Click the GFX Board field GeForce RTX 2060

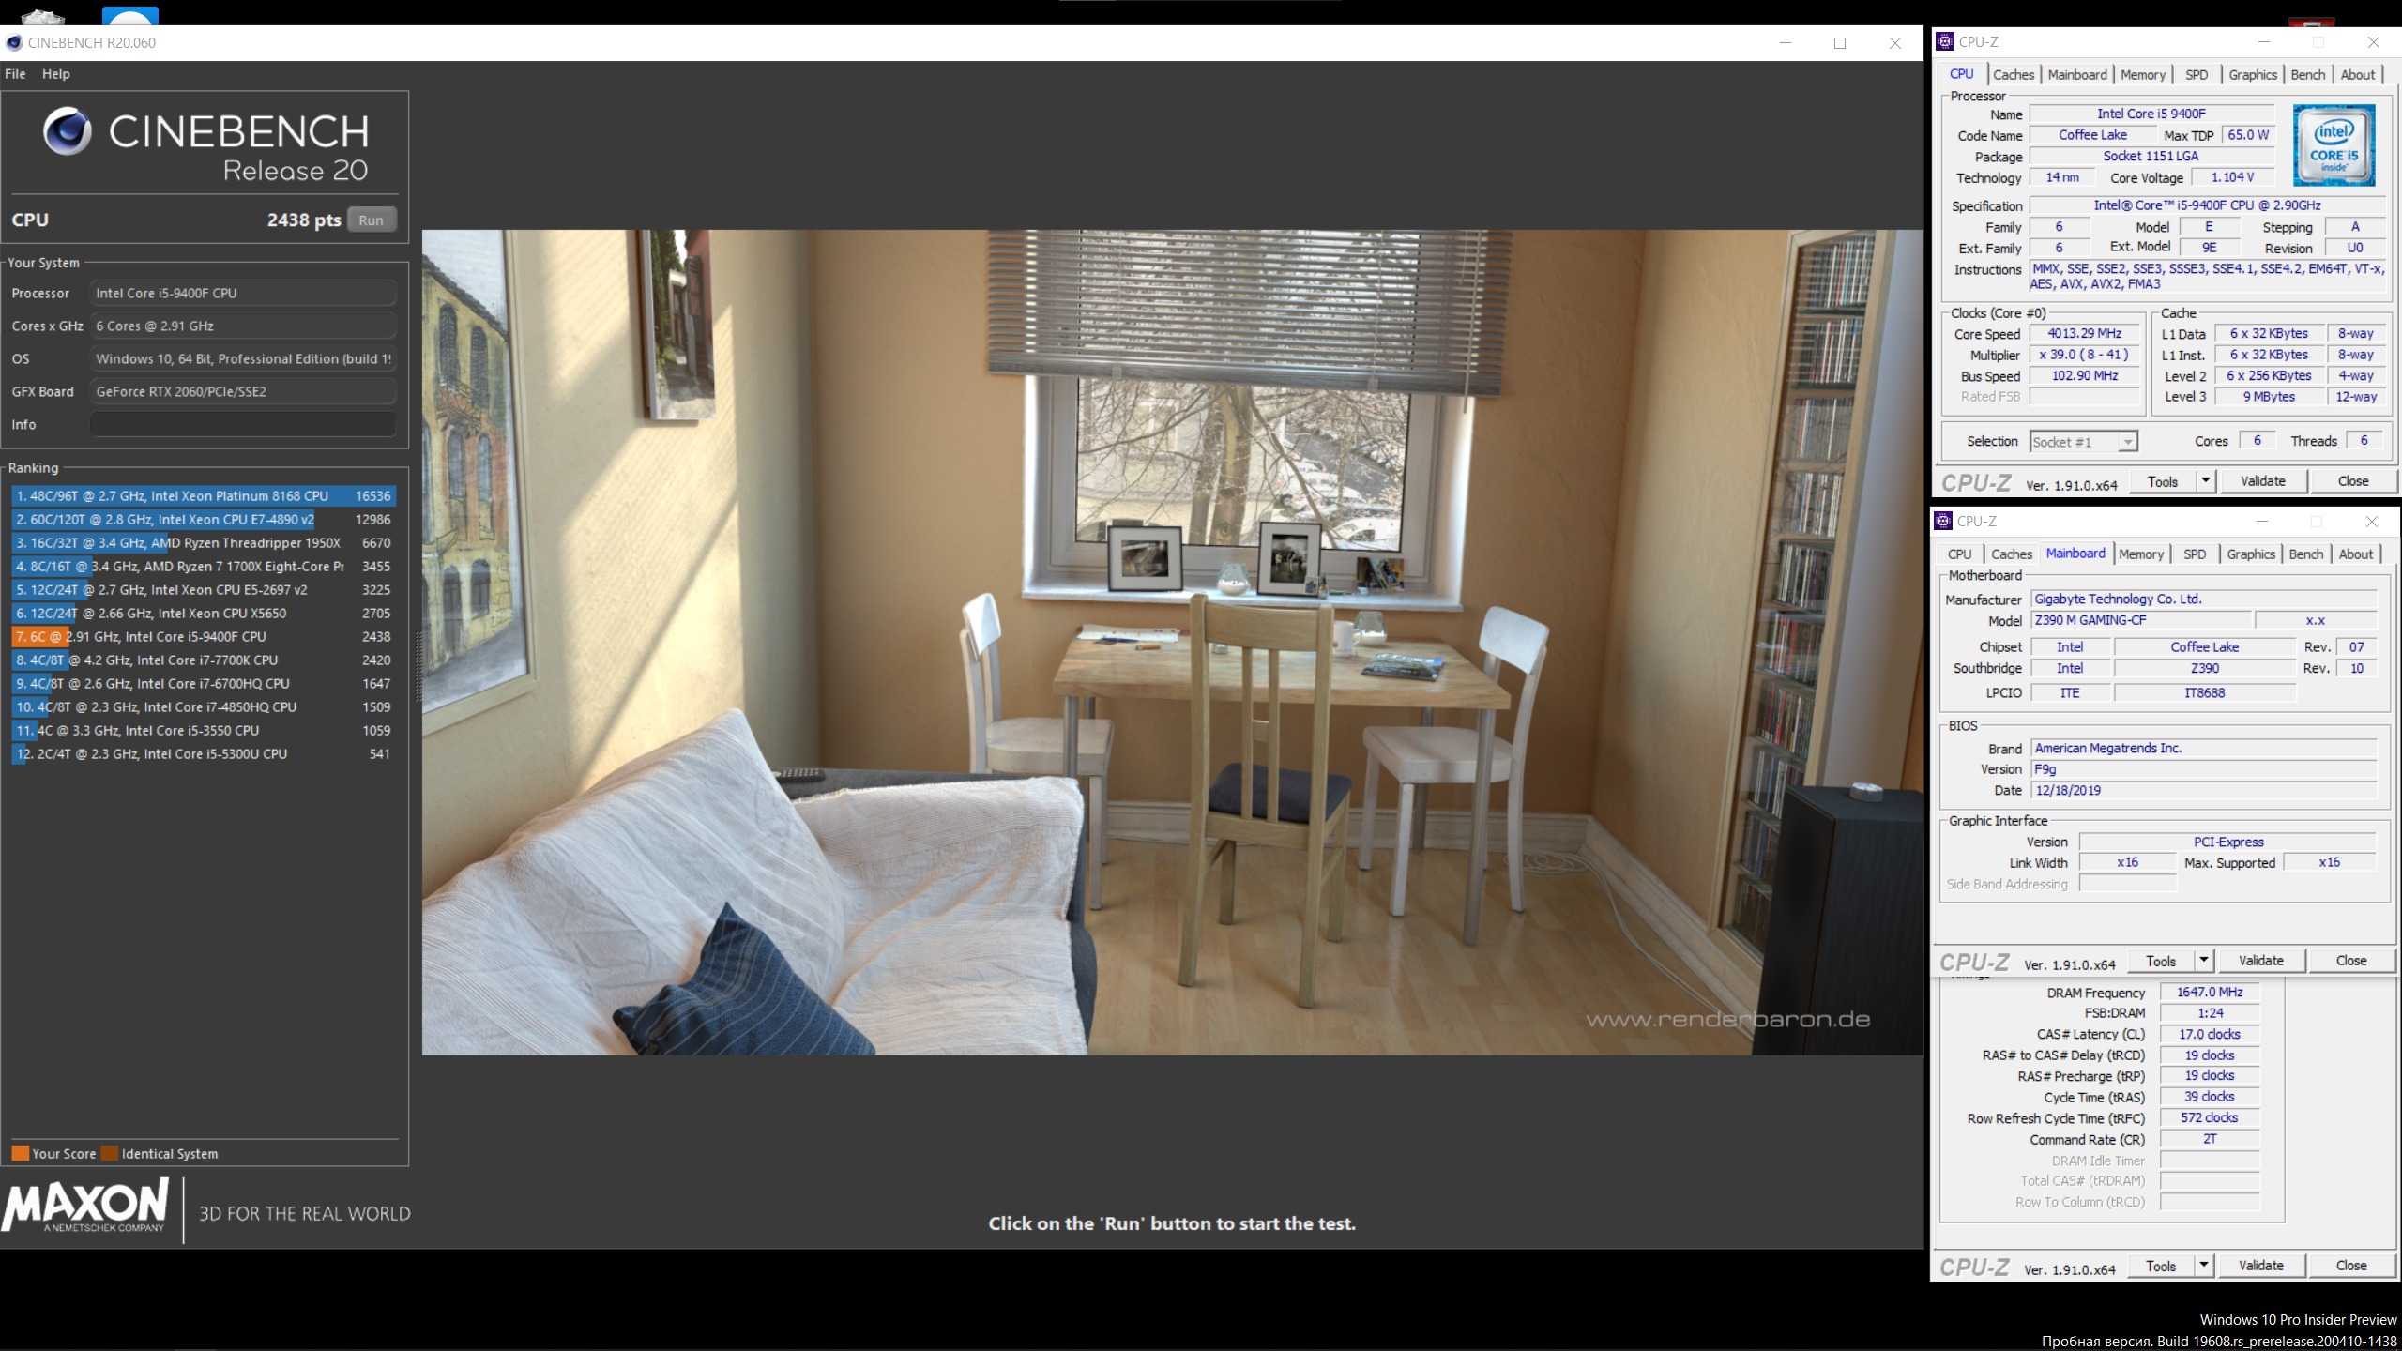(x=243, y=391)
